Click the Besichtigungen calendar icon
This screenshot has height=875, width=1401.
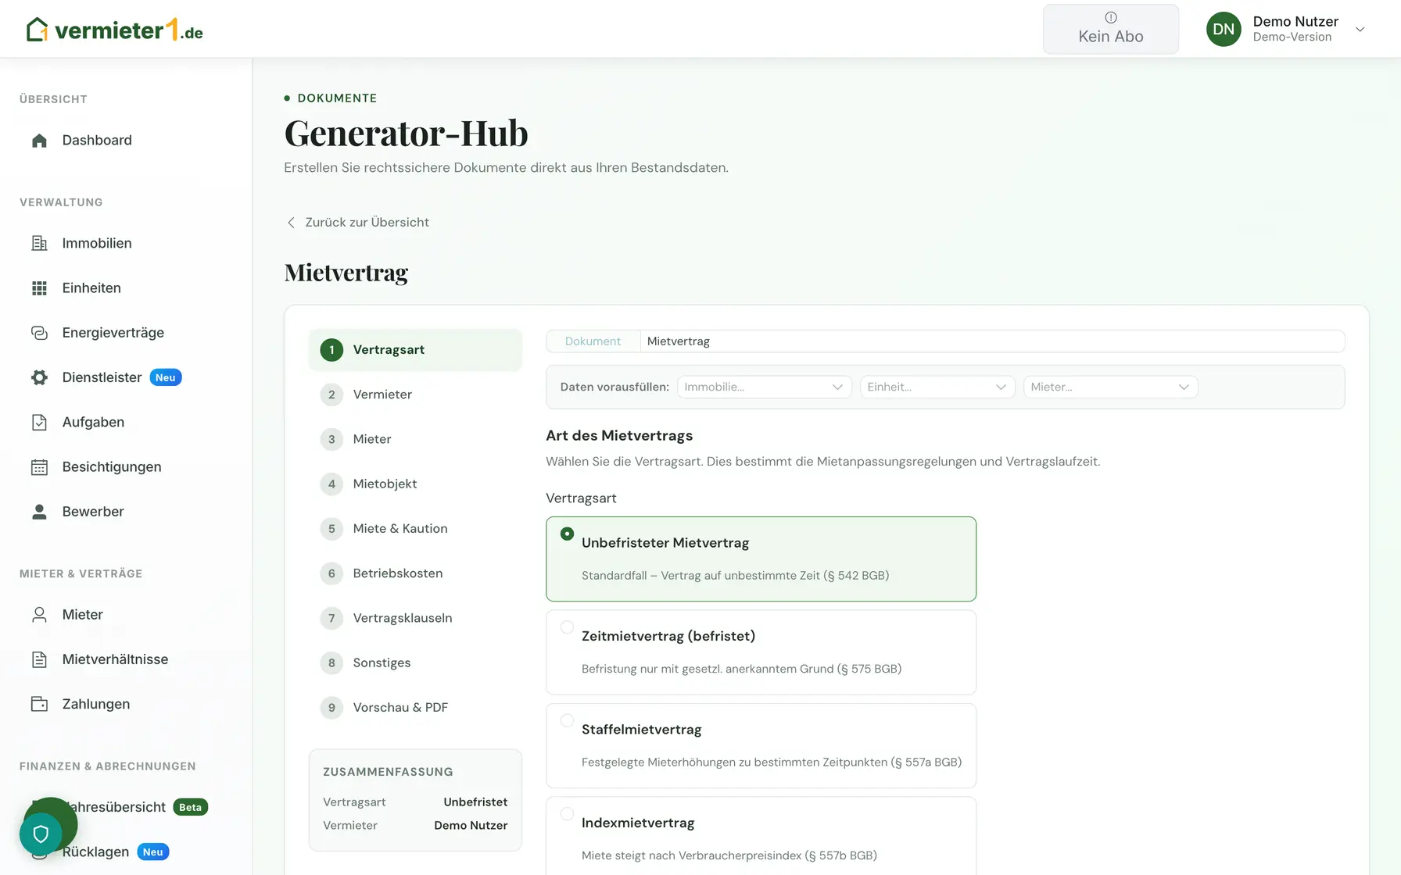[x=39, y=467]
